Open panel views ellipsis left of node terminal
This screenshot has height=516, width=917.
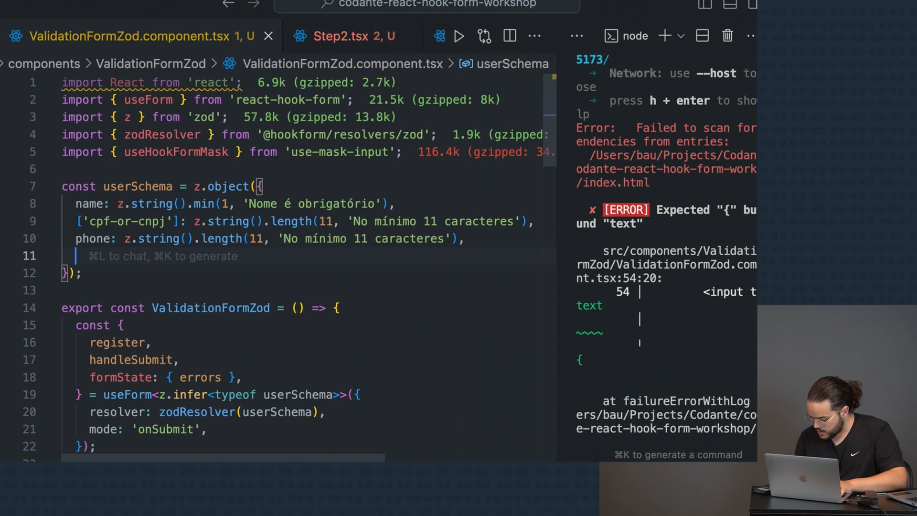(576, 36)
